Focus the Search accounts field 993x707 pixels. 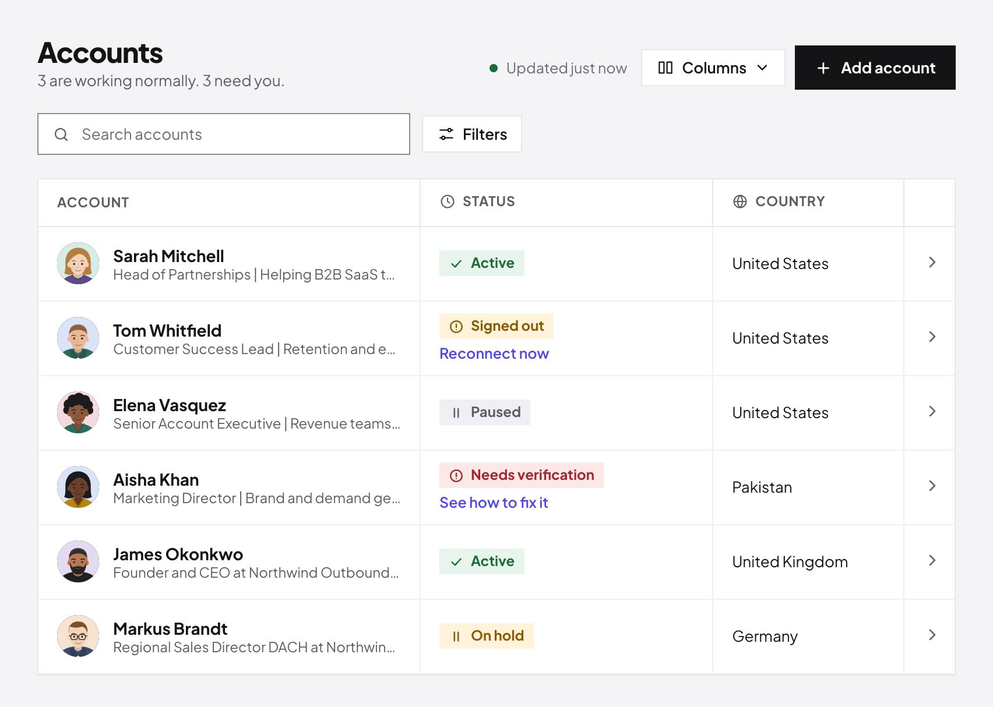(224, 134)
